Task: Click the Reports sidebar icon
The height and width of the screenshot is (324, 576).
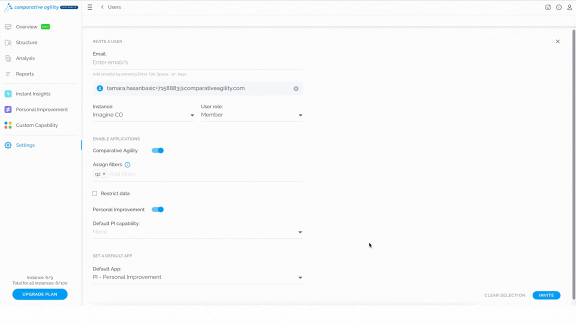Action: pyautogui.click(x=8, y=74)
